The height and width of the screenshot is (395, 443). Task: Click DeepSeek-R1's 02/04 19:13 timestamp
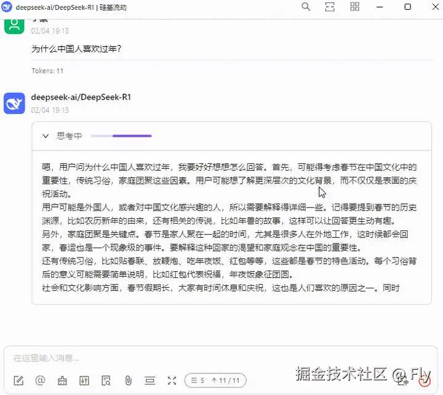click(50, 110)
